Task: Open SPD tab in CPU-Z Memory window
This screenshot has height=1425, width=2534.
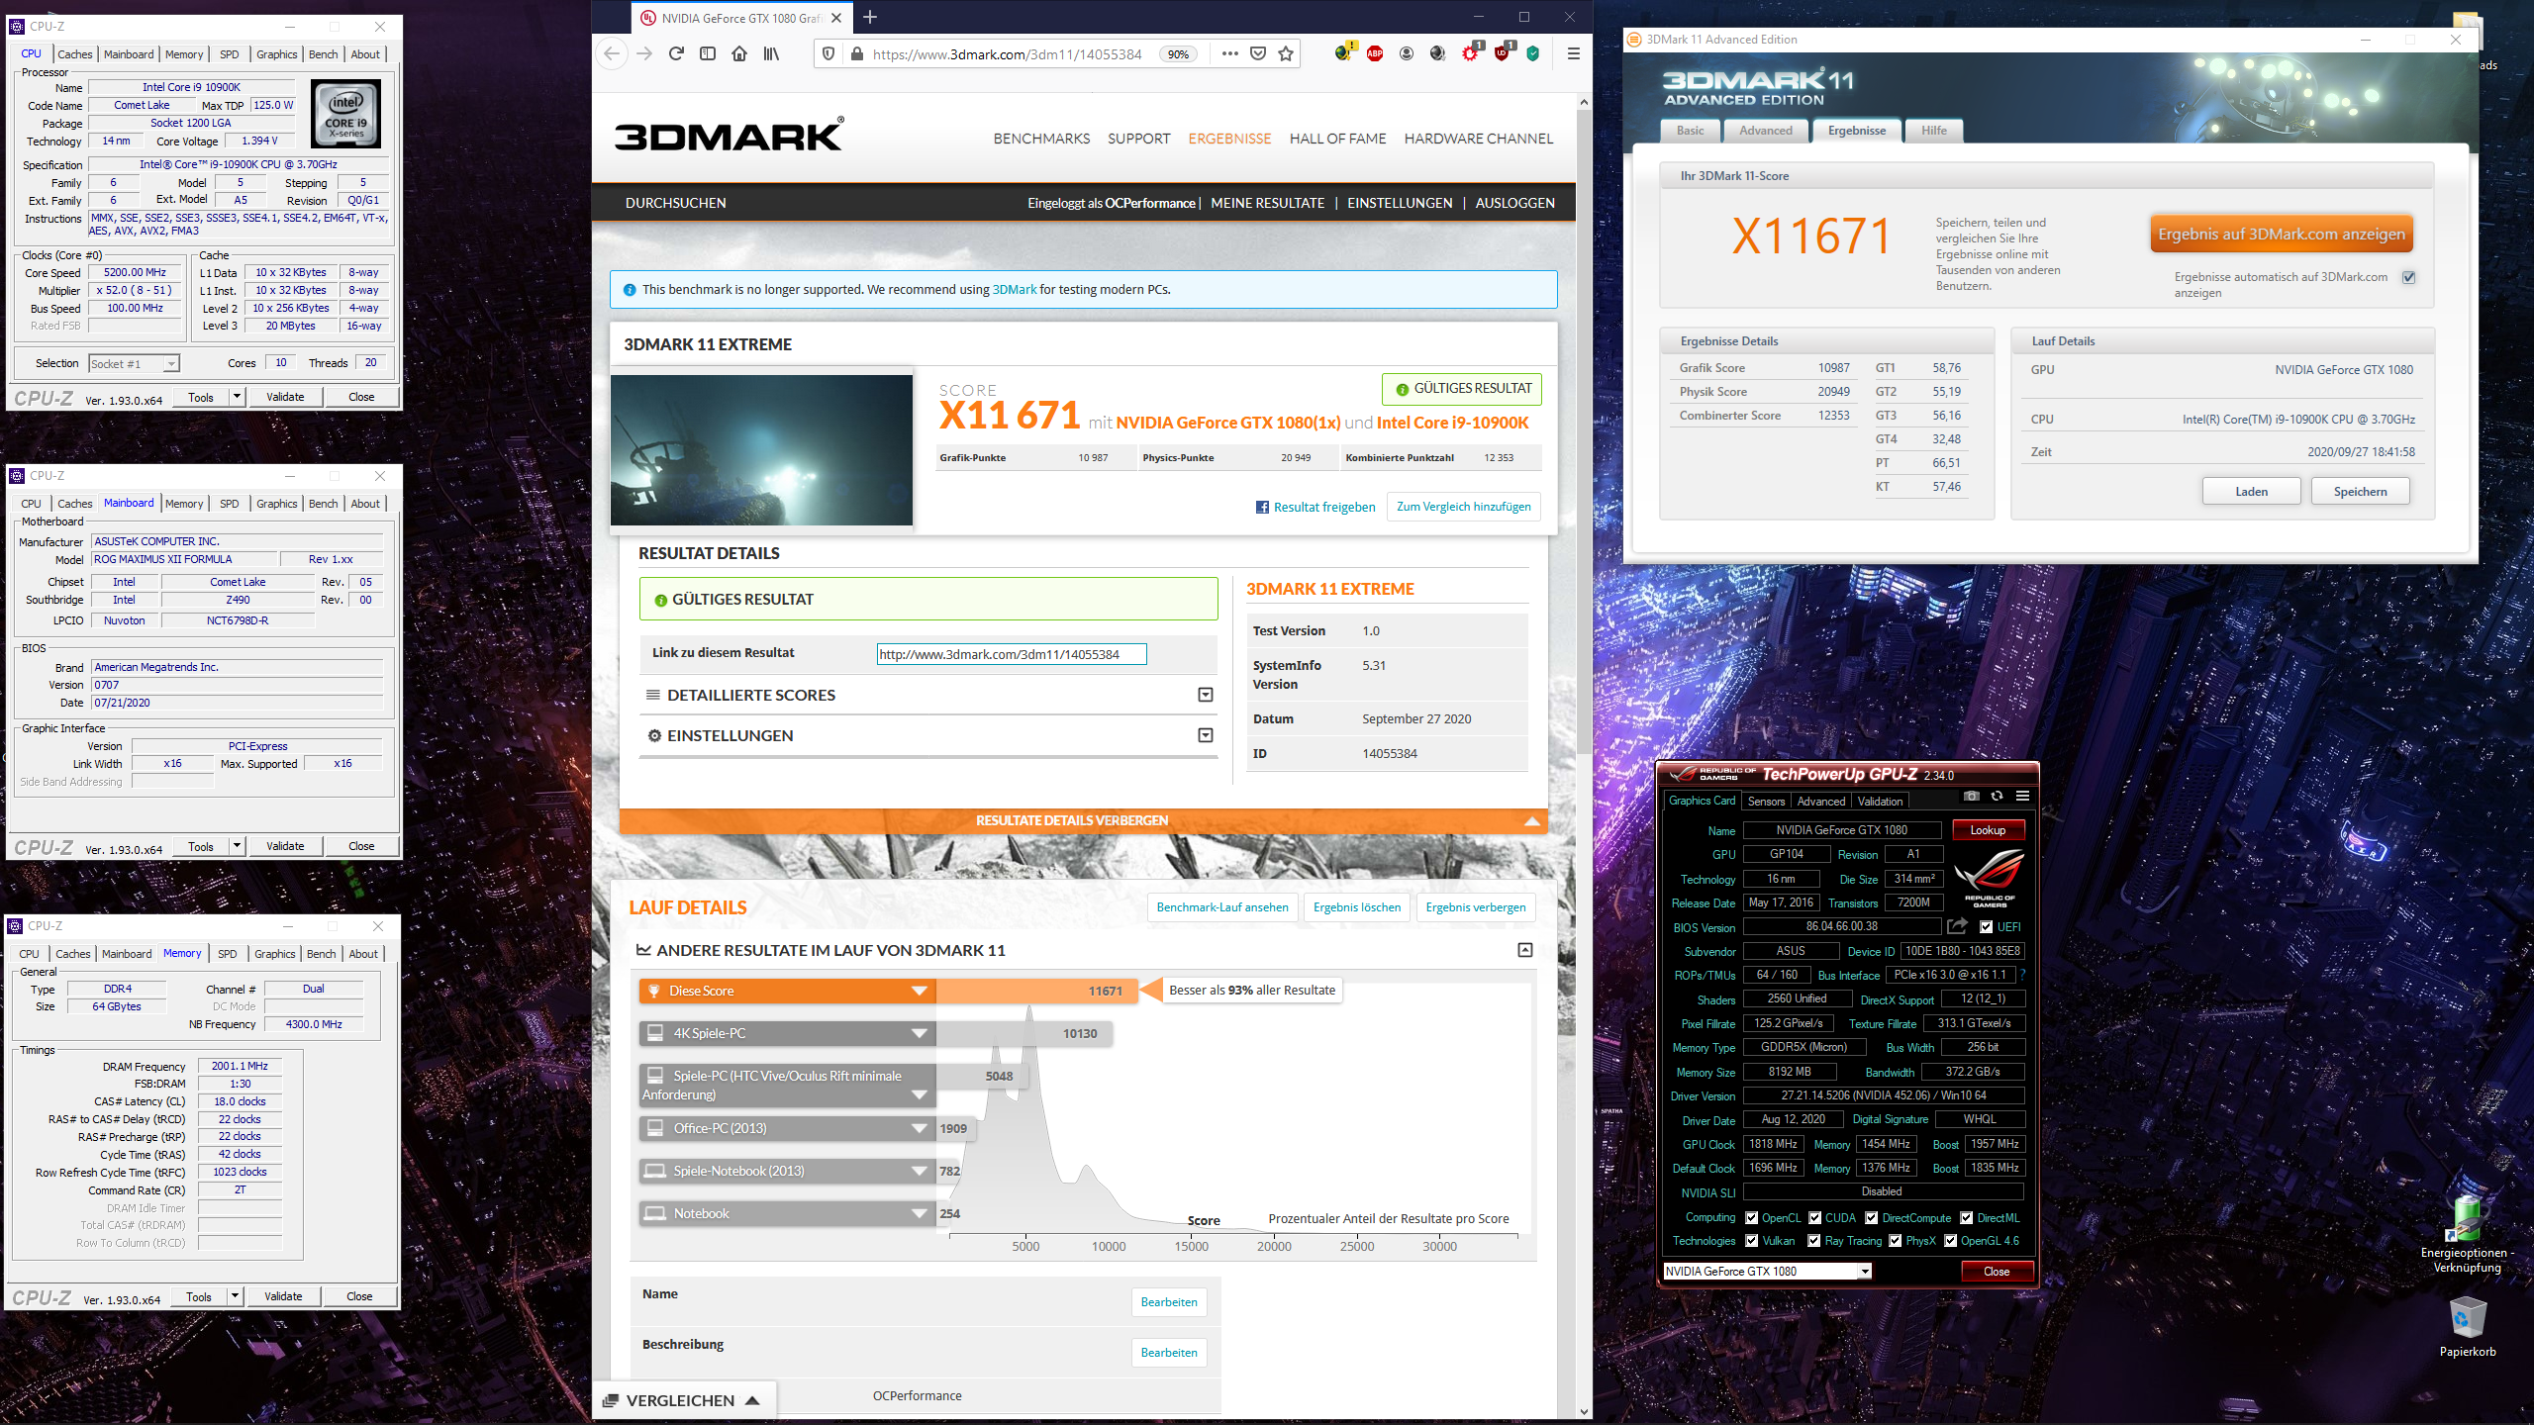Action: [x=227, y=954]
